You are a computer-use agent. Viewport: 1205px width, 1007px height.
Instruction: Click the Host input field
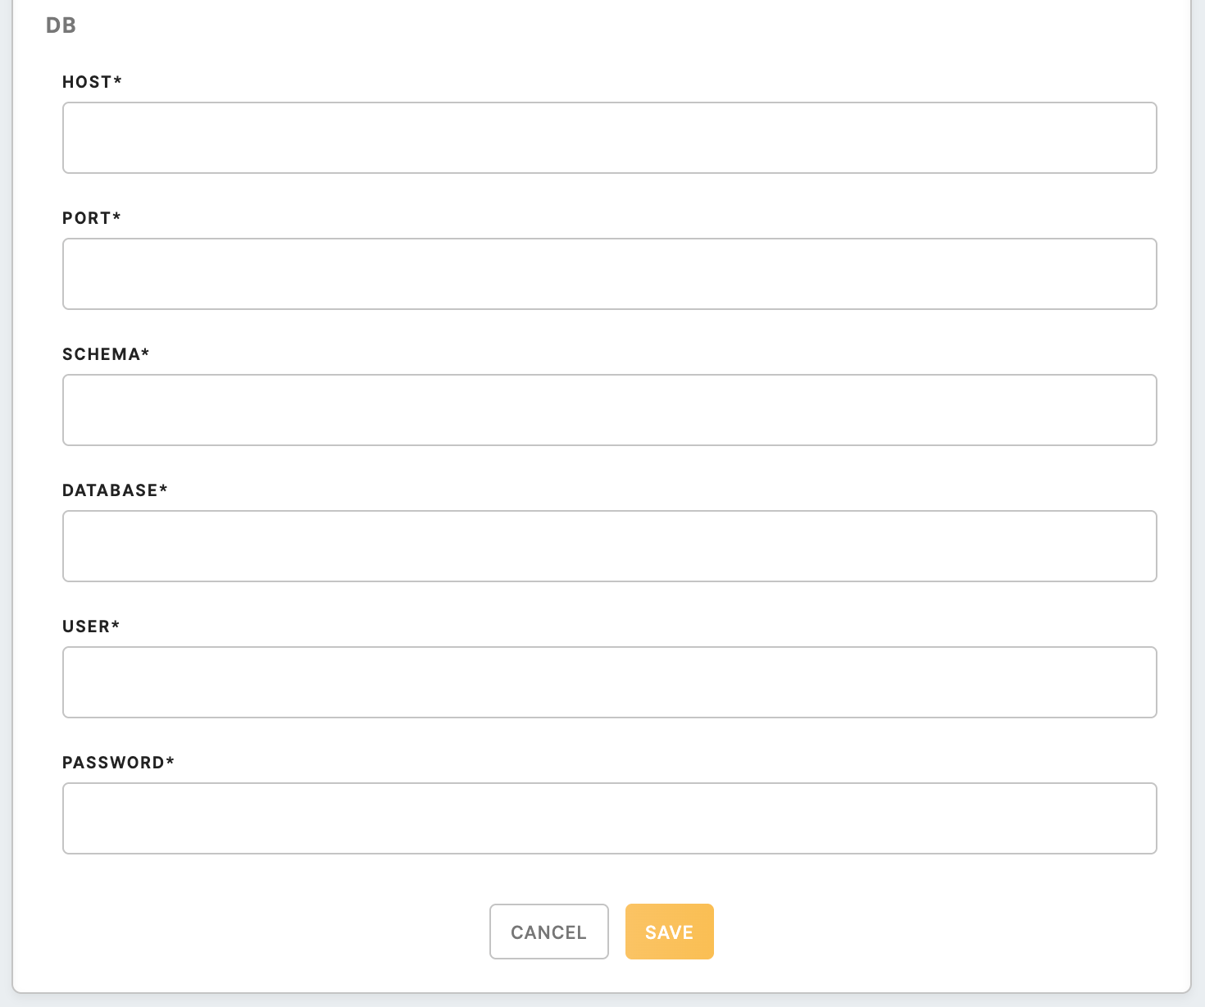(609, 138)
